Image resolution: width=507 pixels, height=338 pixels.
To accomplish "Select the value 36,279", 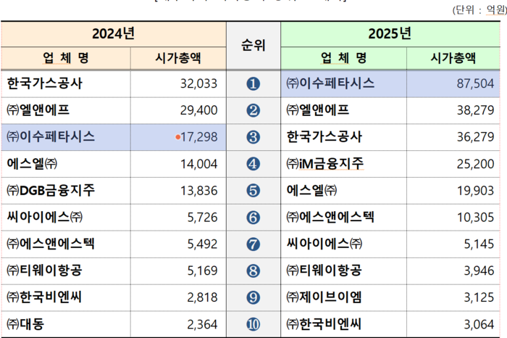I will click(475, 137).
